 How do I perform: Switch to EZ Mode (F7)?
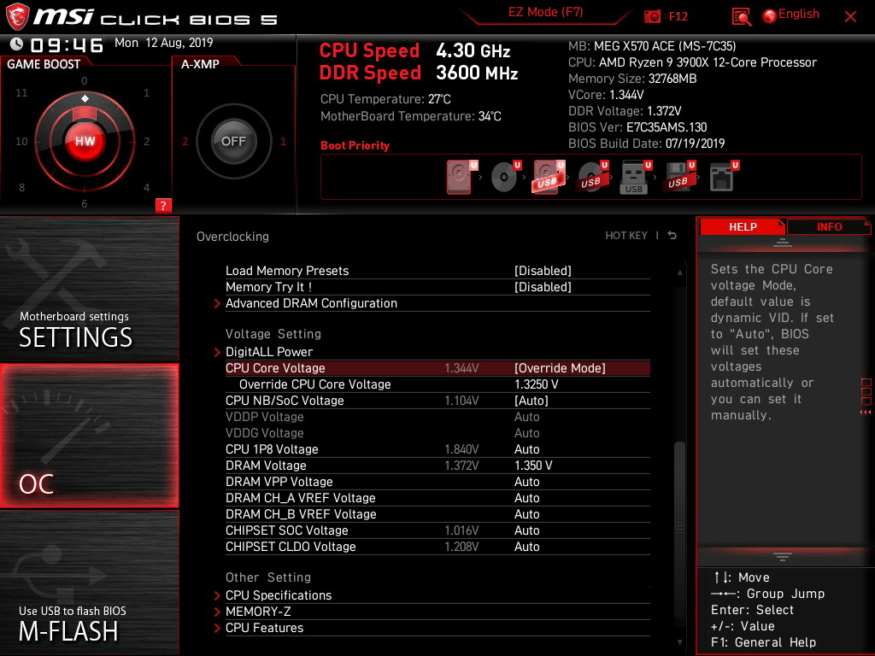(x=545, y=12)
